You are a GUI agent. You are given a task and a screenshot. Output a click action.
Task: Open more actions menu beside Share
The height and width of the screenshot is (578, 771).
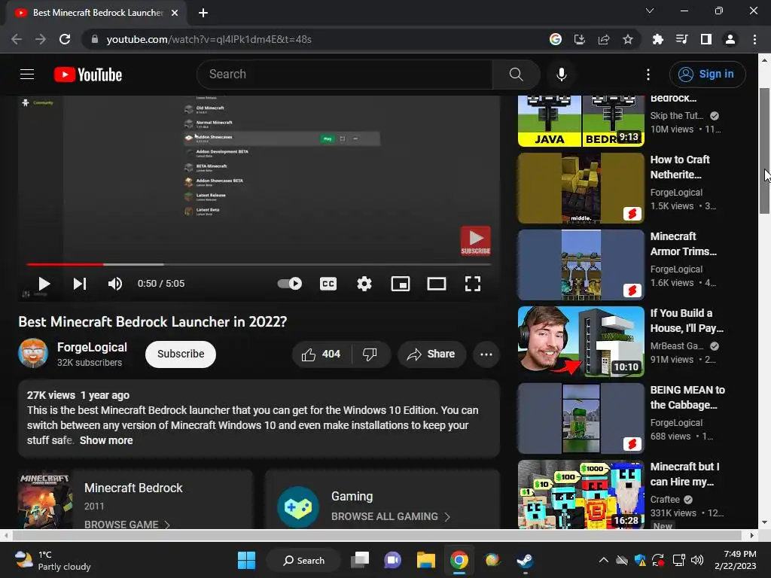(x=486, y=354)
